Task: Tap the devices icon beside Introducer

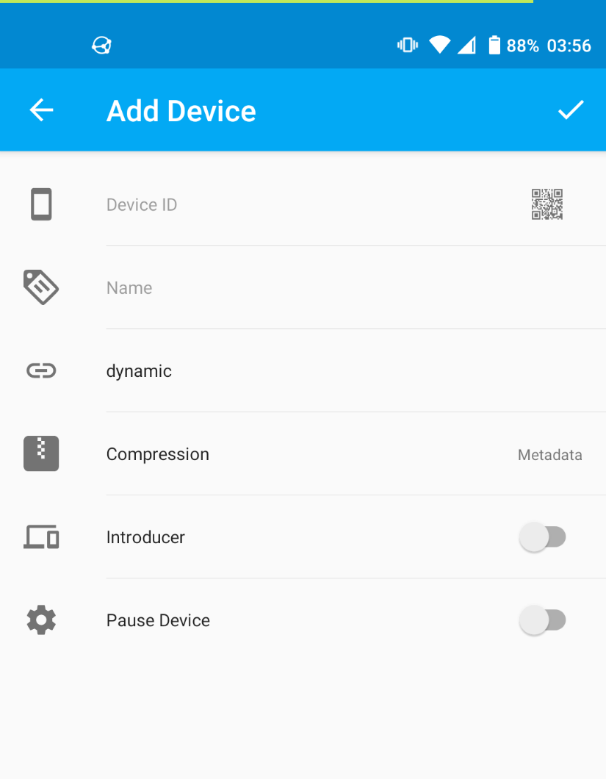Action: point(41,537)
